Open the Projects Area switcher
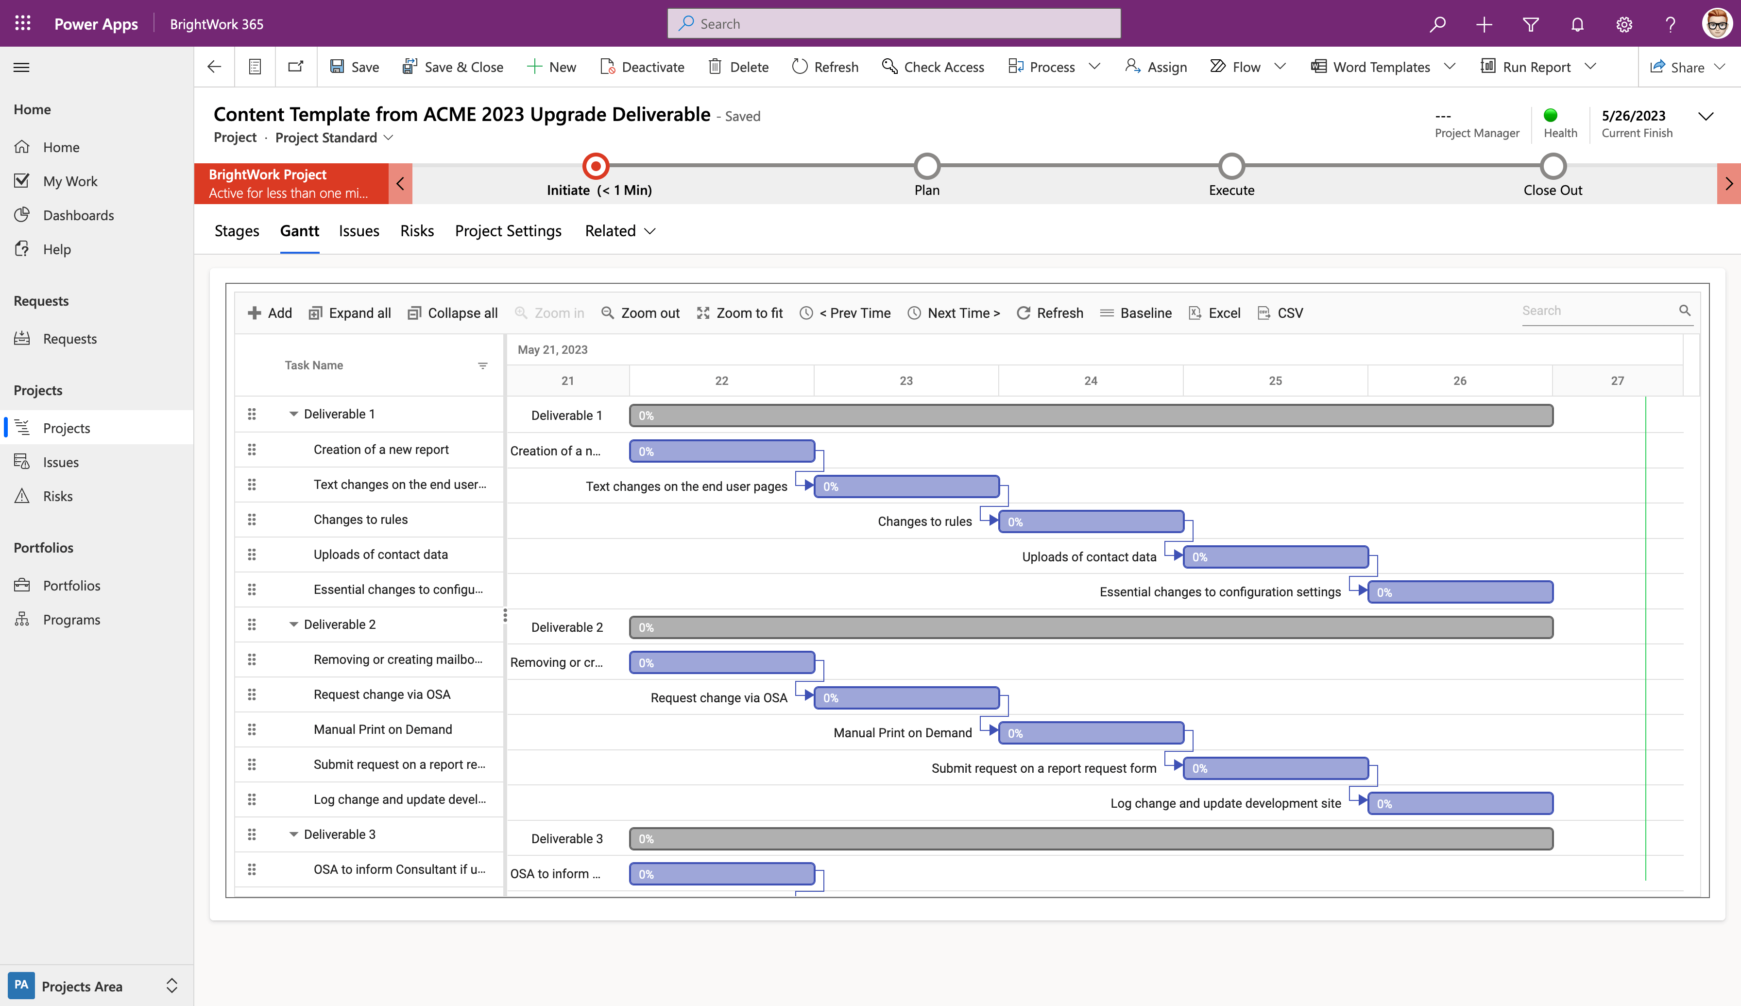The height and width of the screenshot is (1006, 1741). click(97, 985)
